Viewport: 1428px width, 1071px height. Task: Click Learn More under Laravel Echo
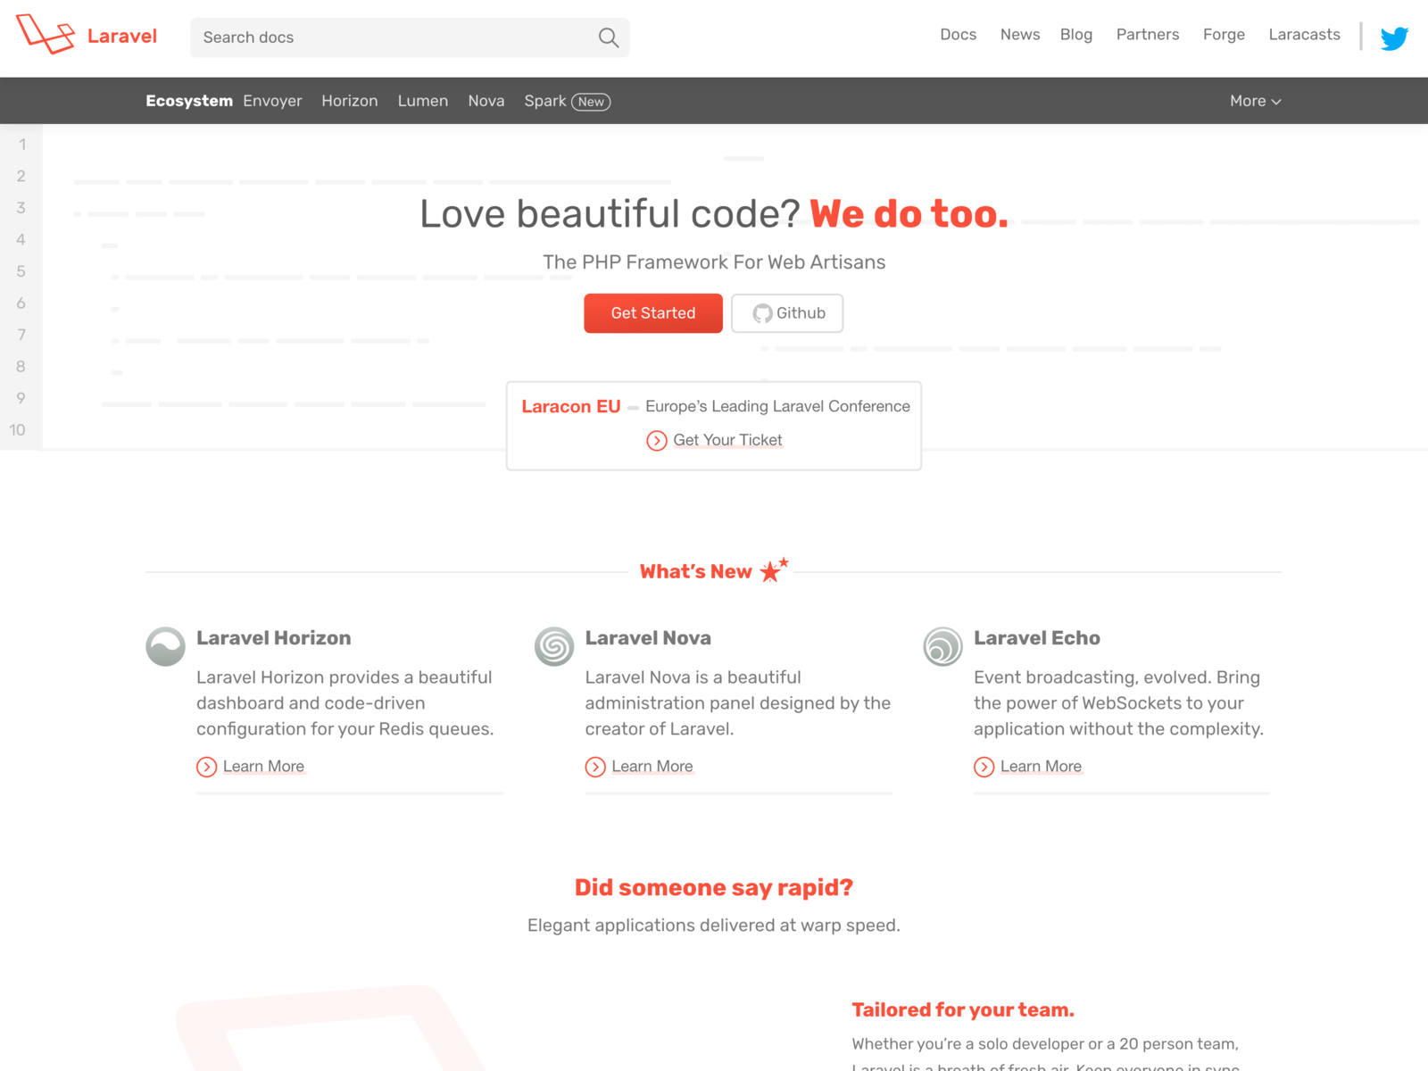[x=1041, y=767]
